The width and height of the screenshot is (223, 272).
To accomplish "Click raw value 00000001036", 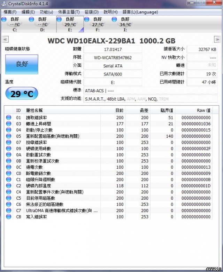I will pyautogui.click(x=196, y=124).
